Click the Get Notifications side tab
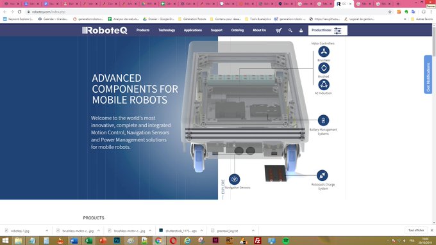Image resolution: width=436 pixels, height=245 pixels. [428, 75]
